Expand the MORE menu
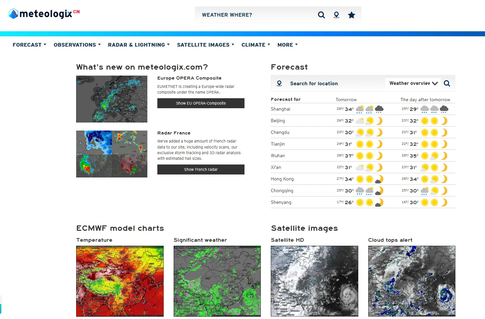The image size is (485, 319). pyautogui.click(x=287, y=45)
